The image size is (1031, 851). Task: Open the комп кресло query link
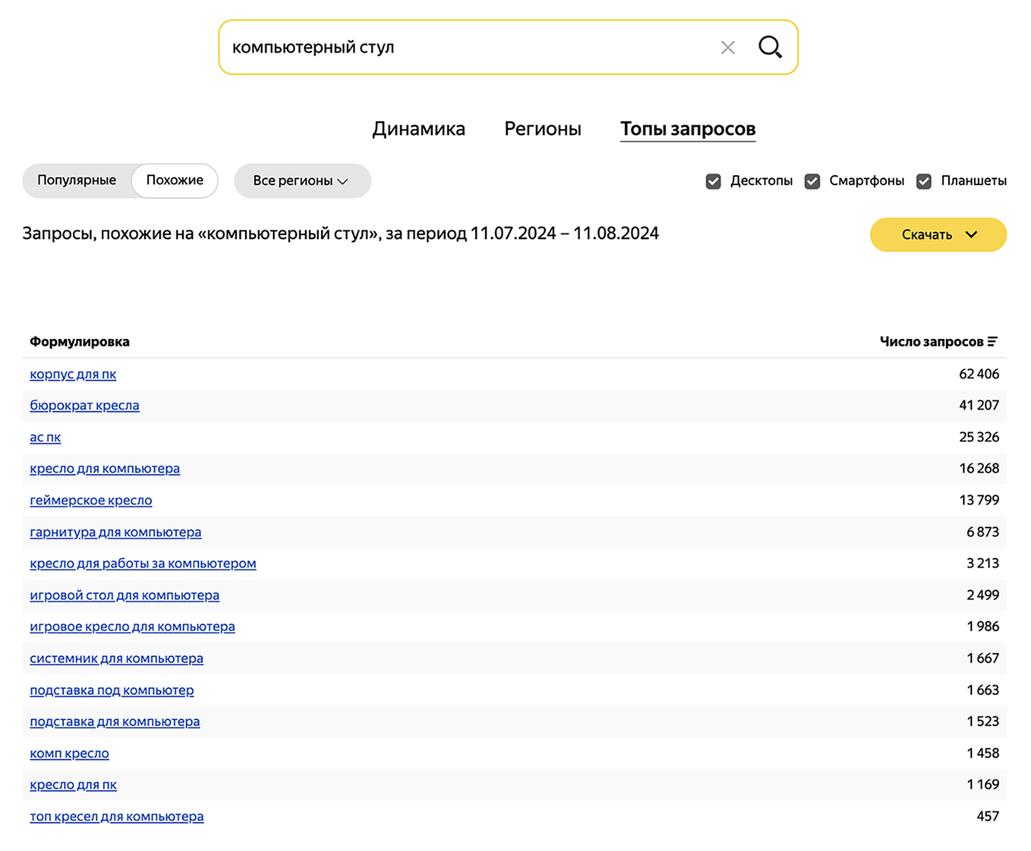click(69, 753)
